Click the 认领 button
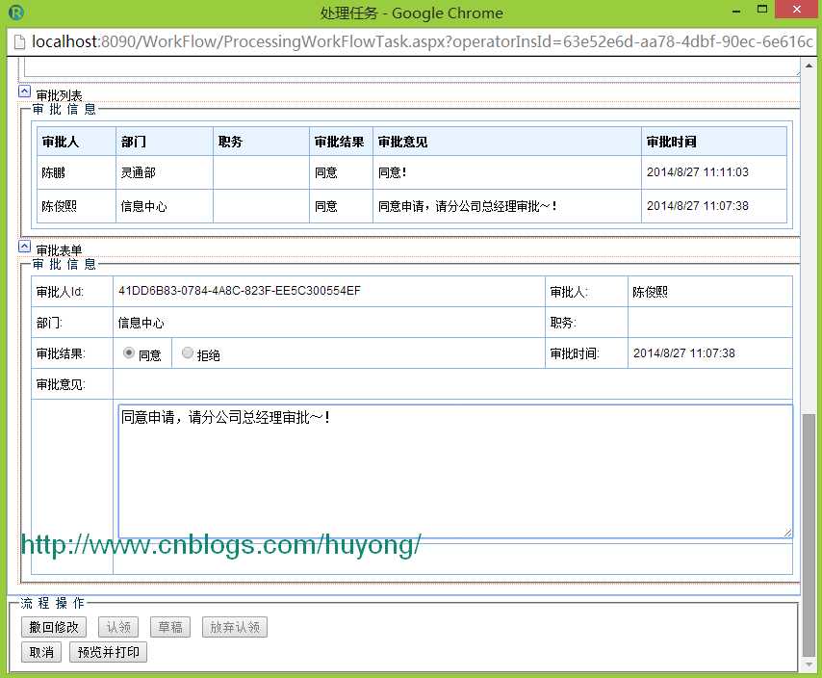Viewport: 822px width, 678px height. pyautogui.click(x=118, y=627)
